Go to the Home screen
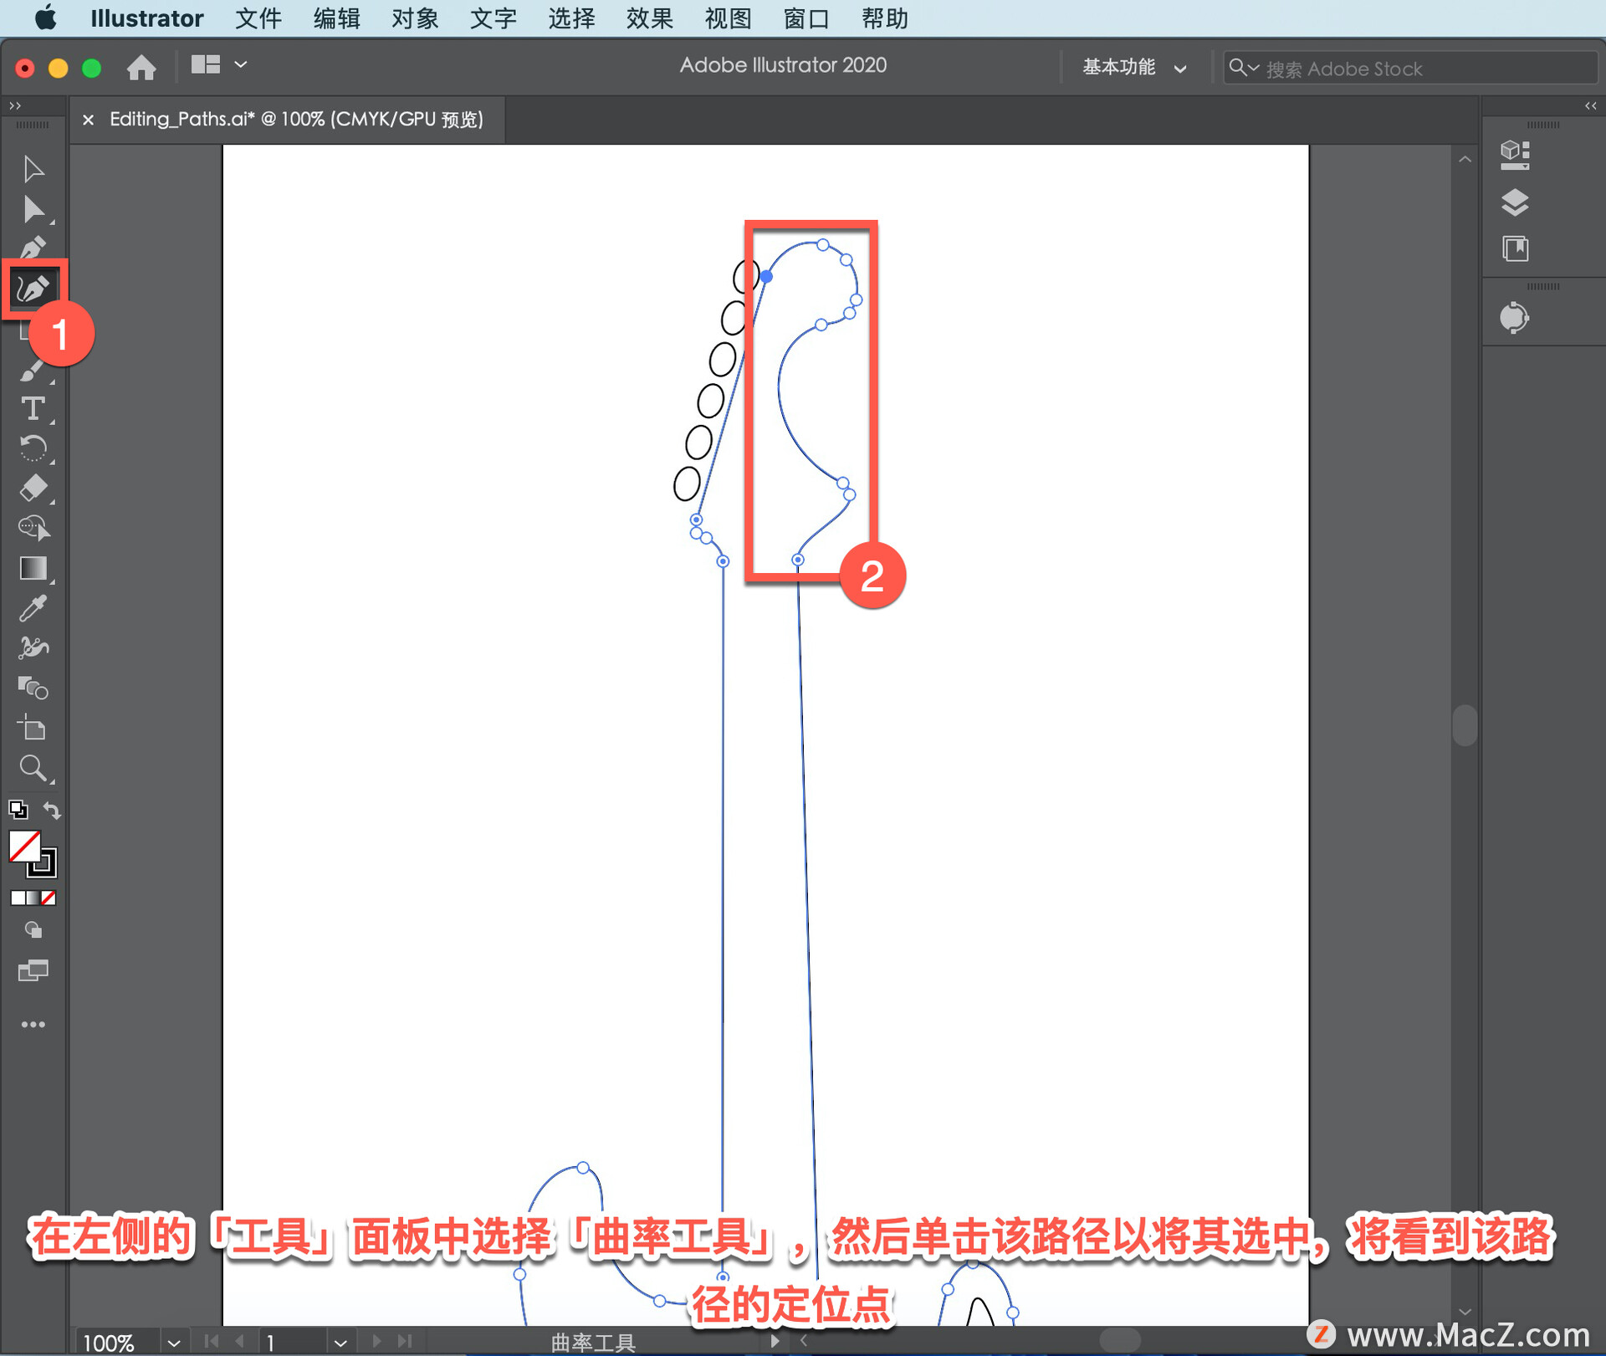The image size is (1606, 1356). [141, 67]
